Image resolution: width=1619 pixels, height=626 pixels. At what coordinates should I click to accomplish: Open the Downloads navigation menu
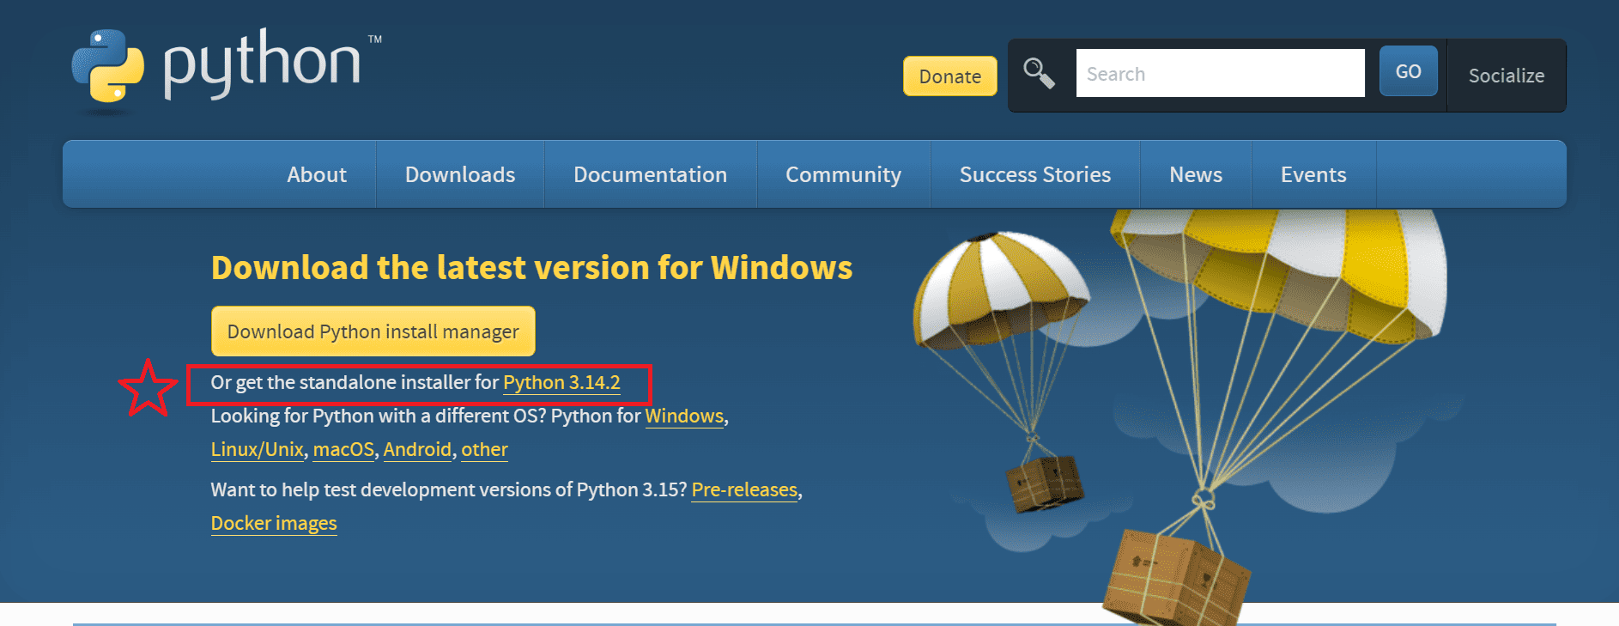click(460, 174)
